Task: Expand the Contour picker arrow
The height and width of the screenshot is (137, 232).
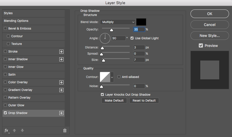Action: click(x=112, y=77)
